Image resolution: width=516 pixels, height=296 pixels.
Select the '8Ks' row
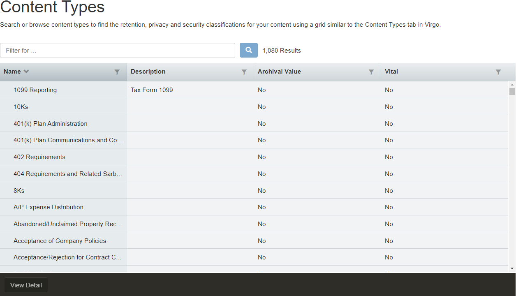pos(19,190)
